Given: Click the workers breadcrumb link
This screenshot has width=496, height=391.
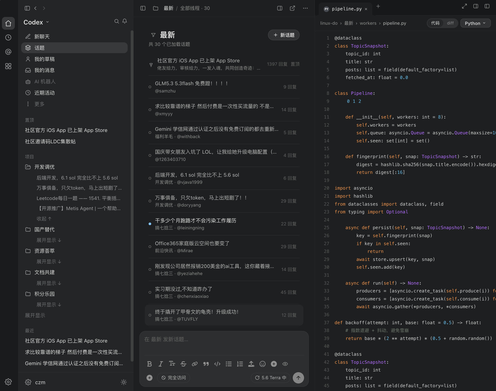Looking at the screenshot, I should (x=368, y=23).
